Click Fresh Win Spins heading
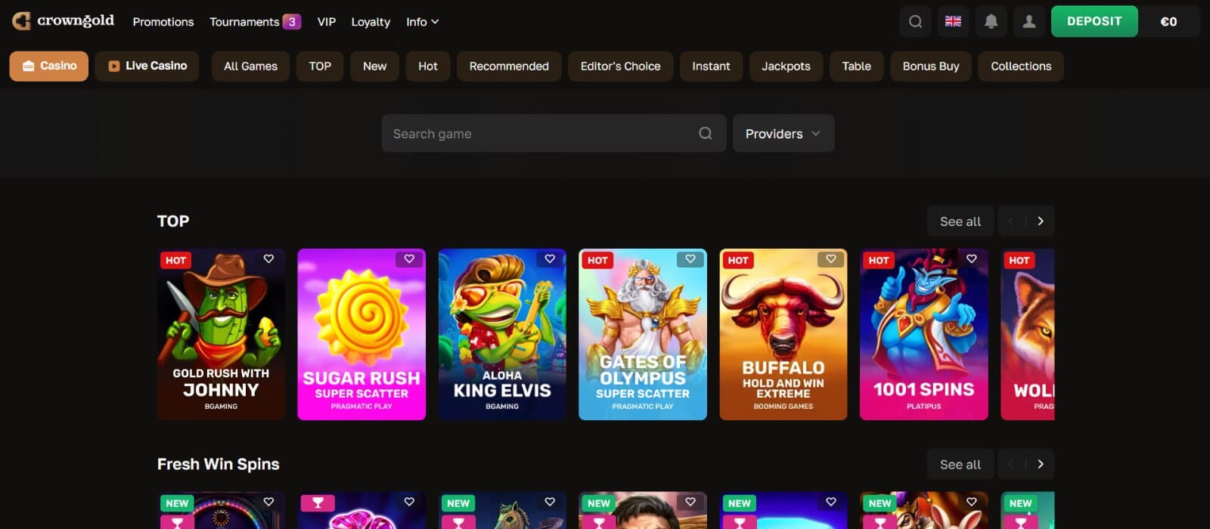The image size is (1210, 529). click(x=219, y=464)
